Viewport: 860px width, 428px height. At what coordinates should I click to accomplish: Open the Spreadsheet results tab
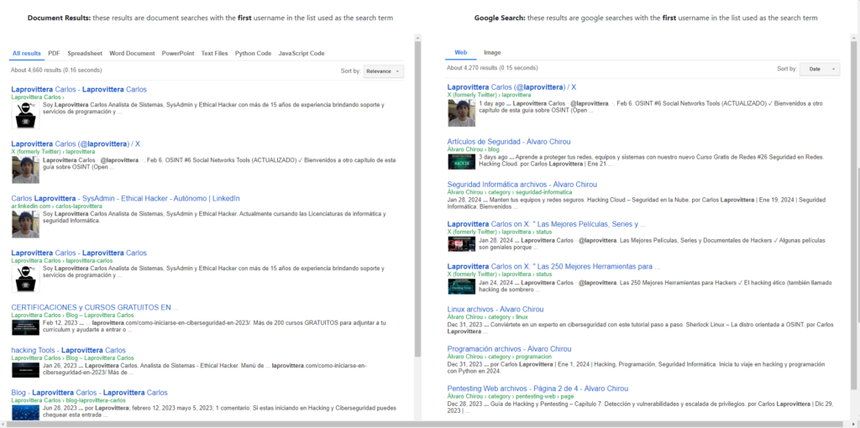85,53
